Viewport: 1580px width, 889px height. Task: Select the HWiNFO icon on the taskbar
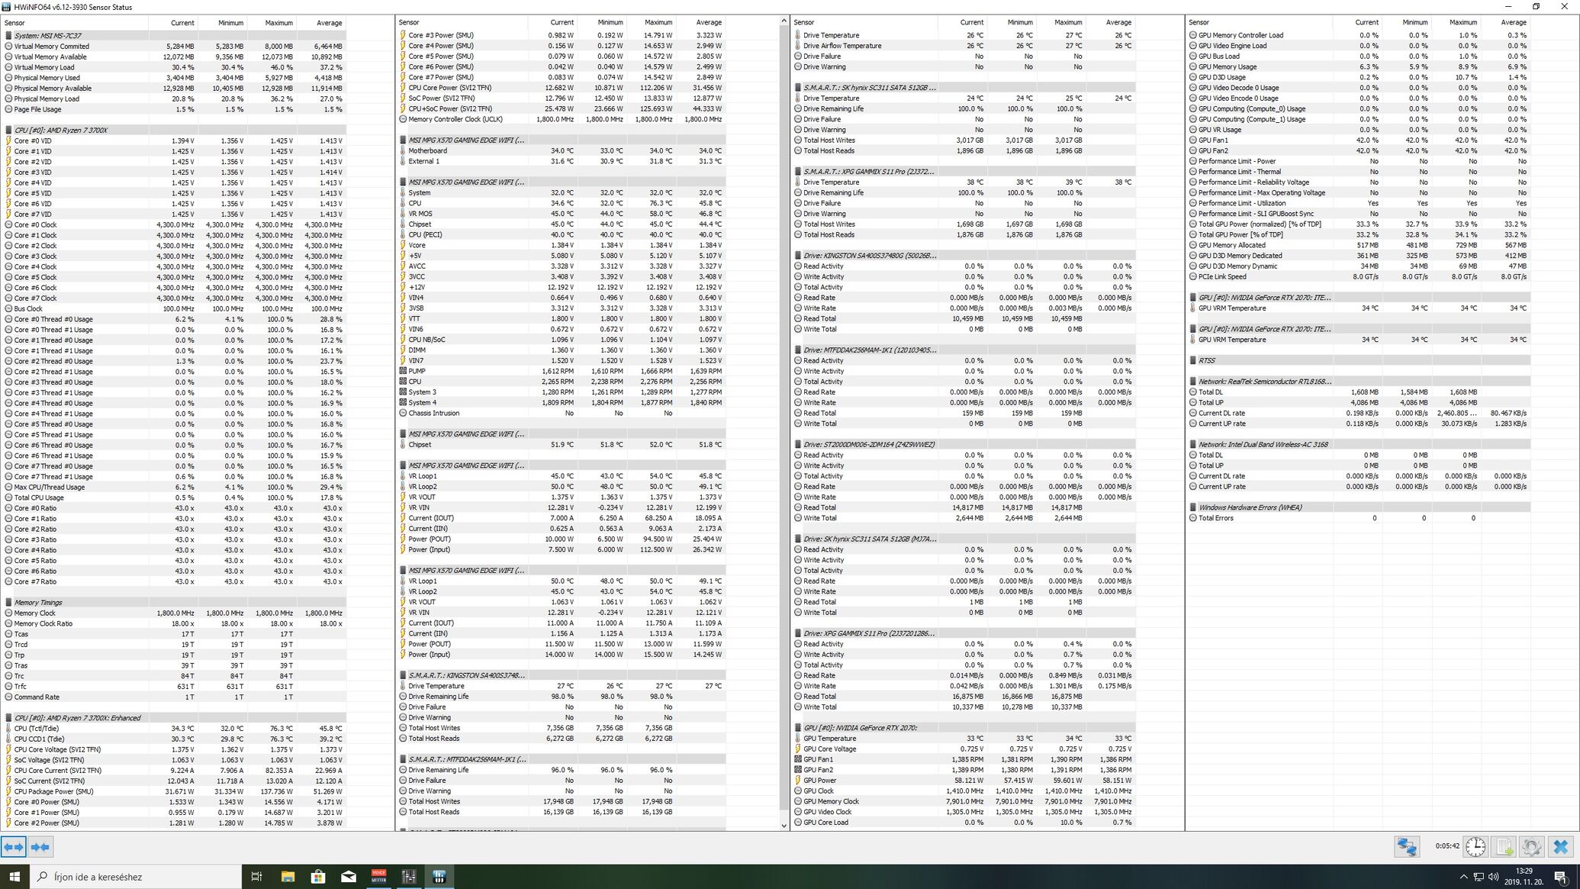(439, 877)
